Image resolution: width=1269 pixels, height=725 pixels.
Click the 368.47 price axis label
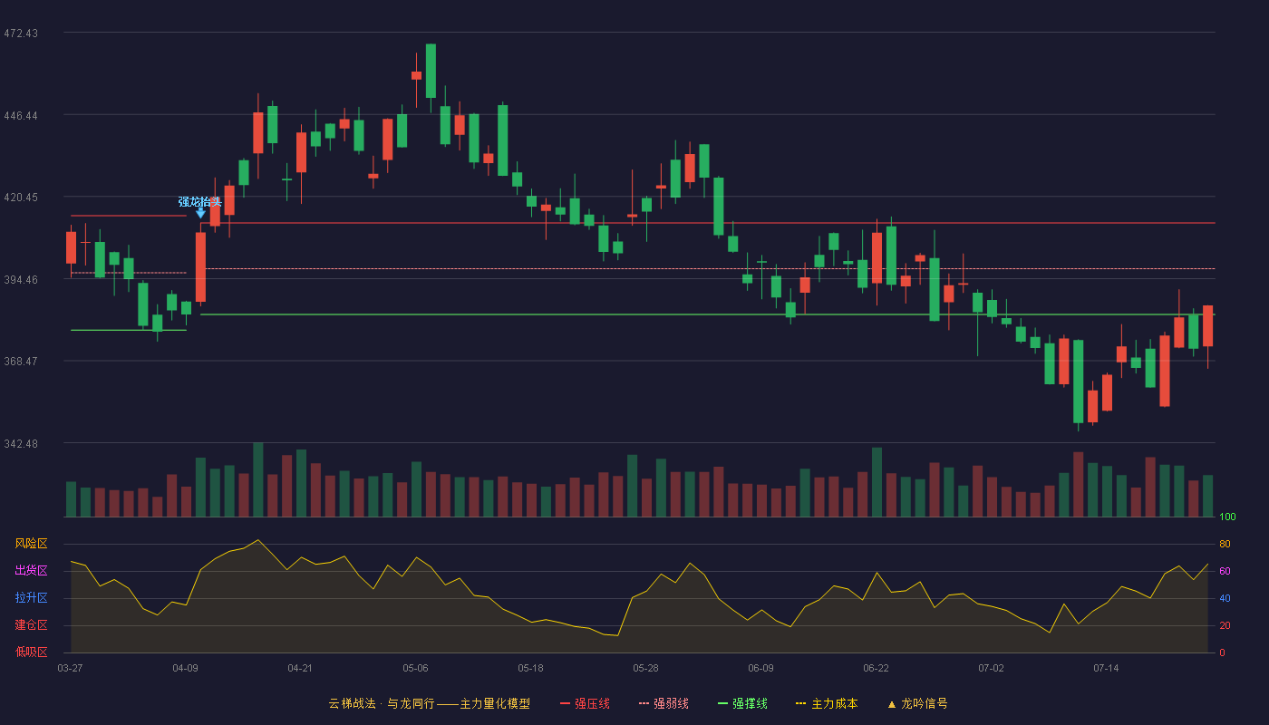click(21, 362)
